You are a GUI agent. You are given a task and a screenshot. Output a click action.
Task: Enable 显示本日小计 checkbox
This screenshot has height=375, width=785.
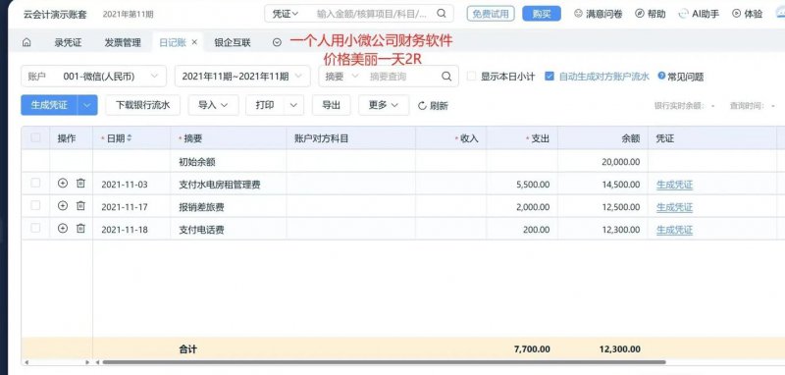coord(471,77)
